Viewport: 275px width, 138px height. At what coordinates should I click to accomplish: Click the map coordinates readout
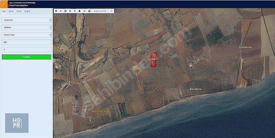(x=100, y=11)
